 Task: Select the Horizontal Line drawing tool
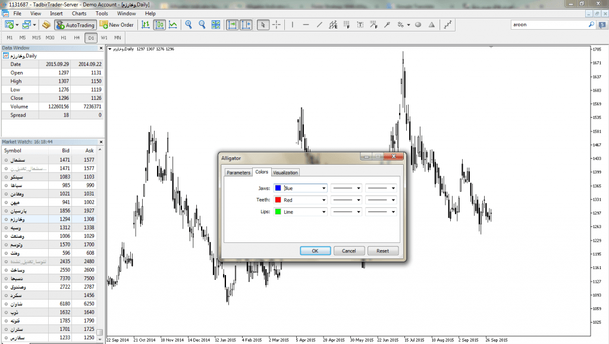(x=306, y=25)
